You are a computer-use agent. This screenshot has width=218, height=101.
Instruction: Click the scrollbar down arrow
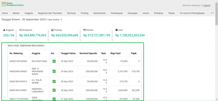[x=217, y=99]
